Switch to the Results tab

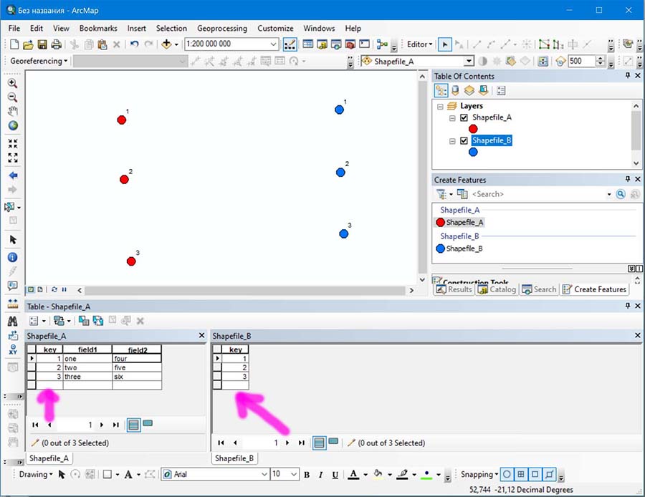pos(454,289)
